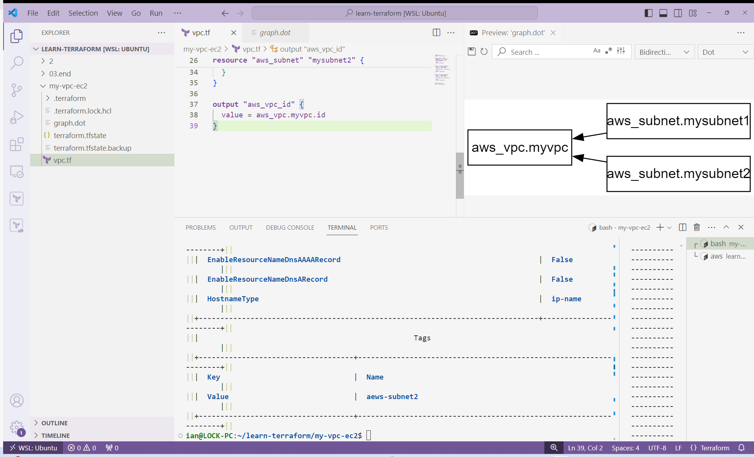Click the Terraform language mode button
This screenshot has width=754, height=457.
710,448
